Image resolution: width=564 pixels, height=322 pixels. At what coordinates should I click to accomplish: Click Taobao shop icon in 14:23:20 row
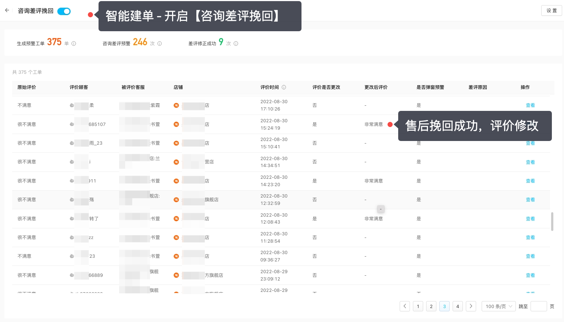coord(176,181)
